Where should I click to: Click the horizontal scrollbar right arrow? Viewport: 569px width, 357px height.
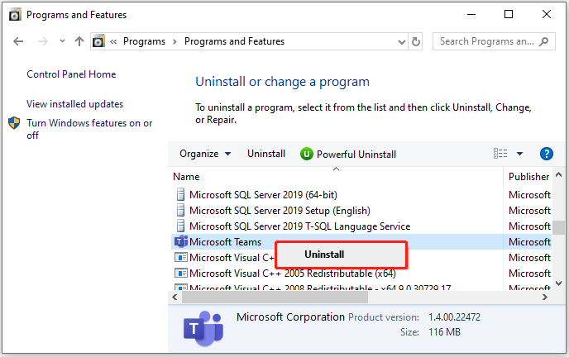[x=544, y=297]
